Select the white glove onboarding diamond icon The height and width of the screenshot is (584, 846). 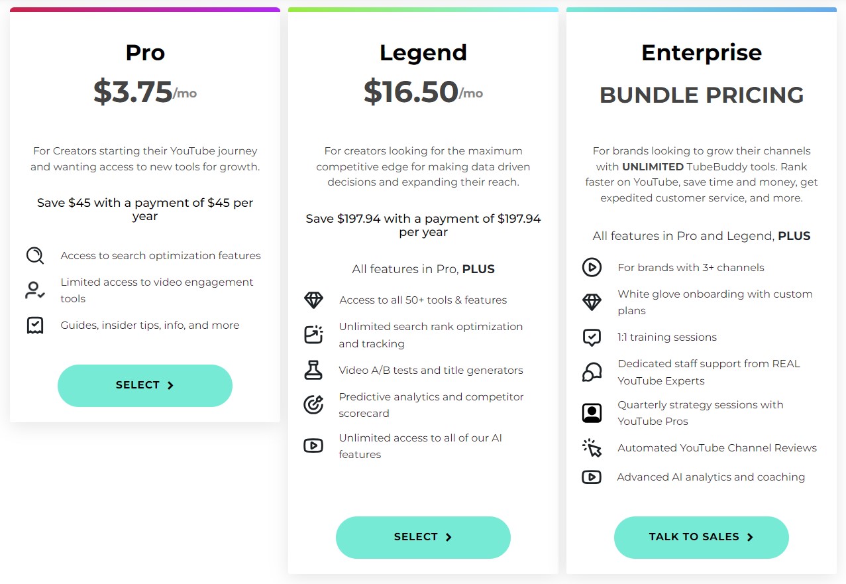[x=591, y=302]
